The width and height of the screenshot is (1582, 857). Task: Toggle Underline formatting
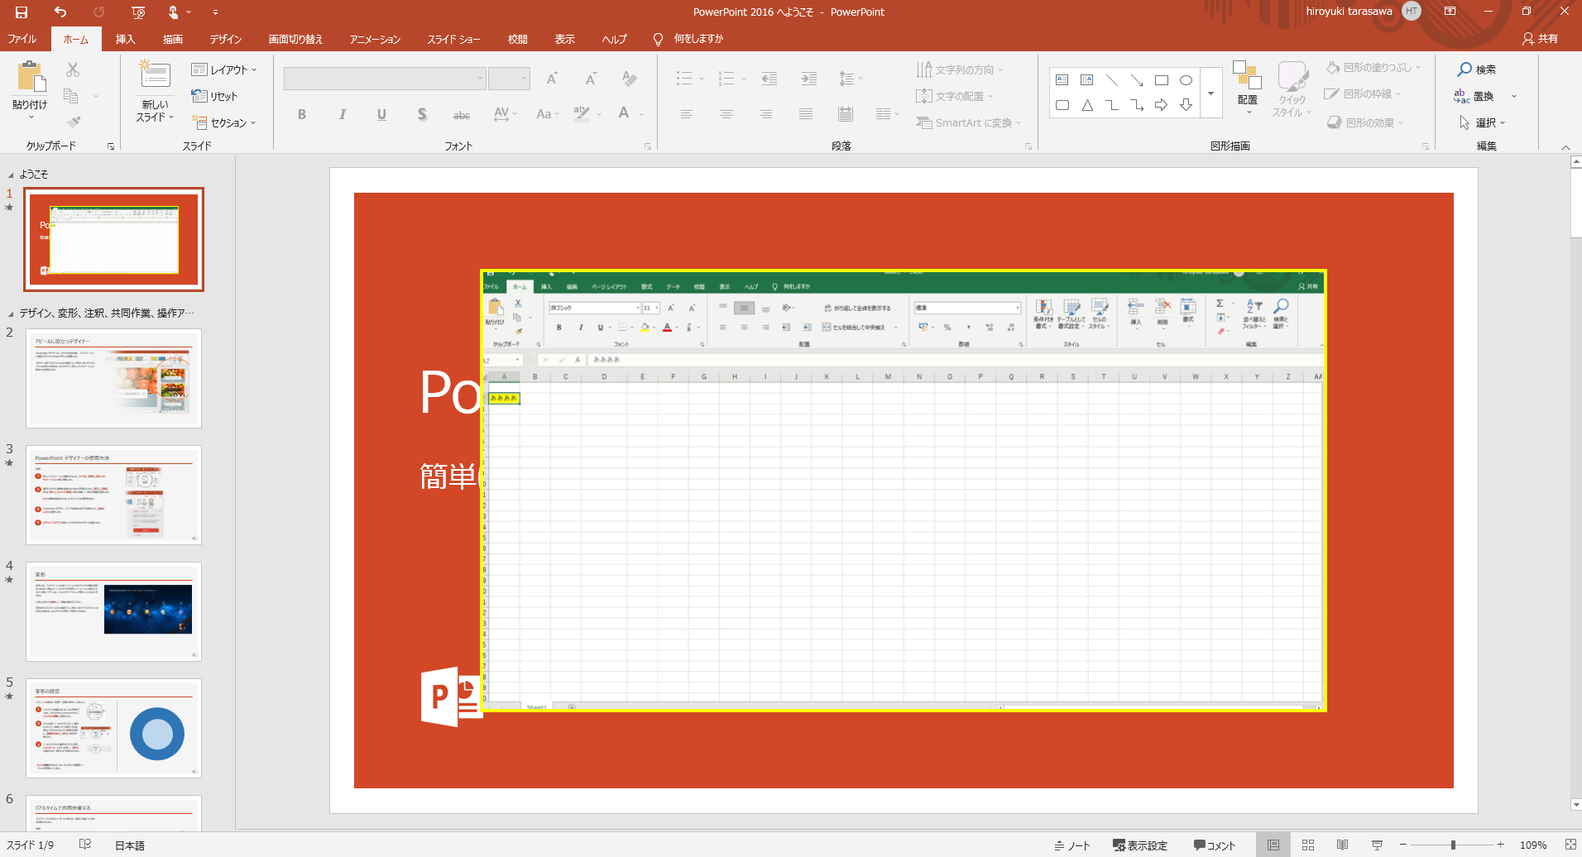(x=381, y=114)
